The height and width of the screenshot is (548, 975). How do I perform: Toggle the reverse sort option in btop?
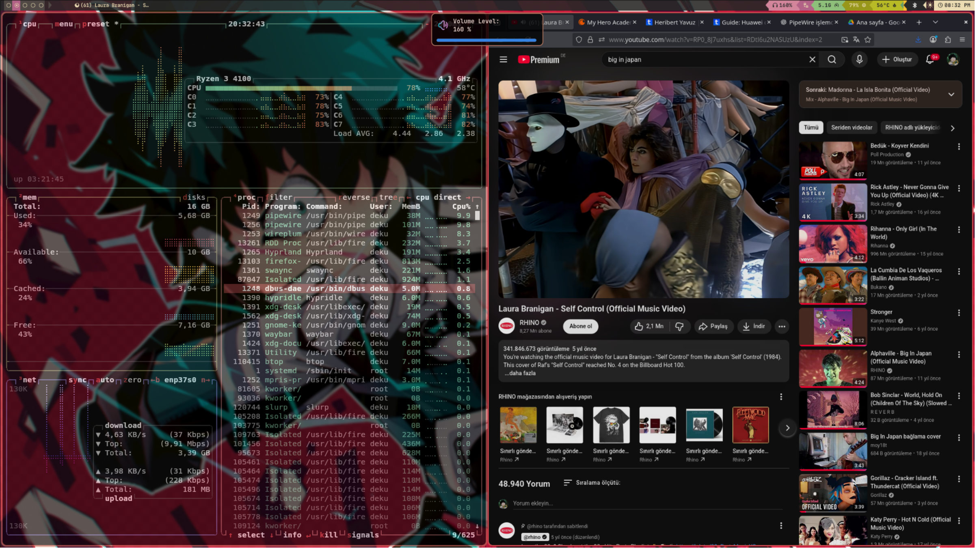click(354, 197)
